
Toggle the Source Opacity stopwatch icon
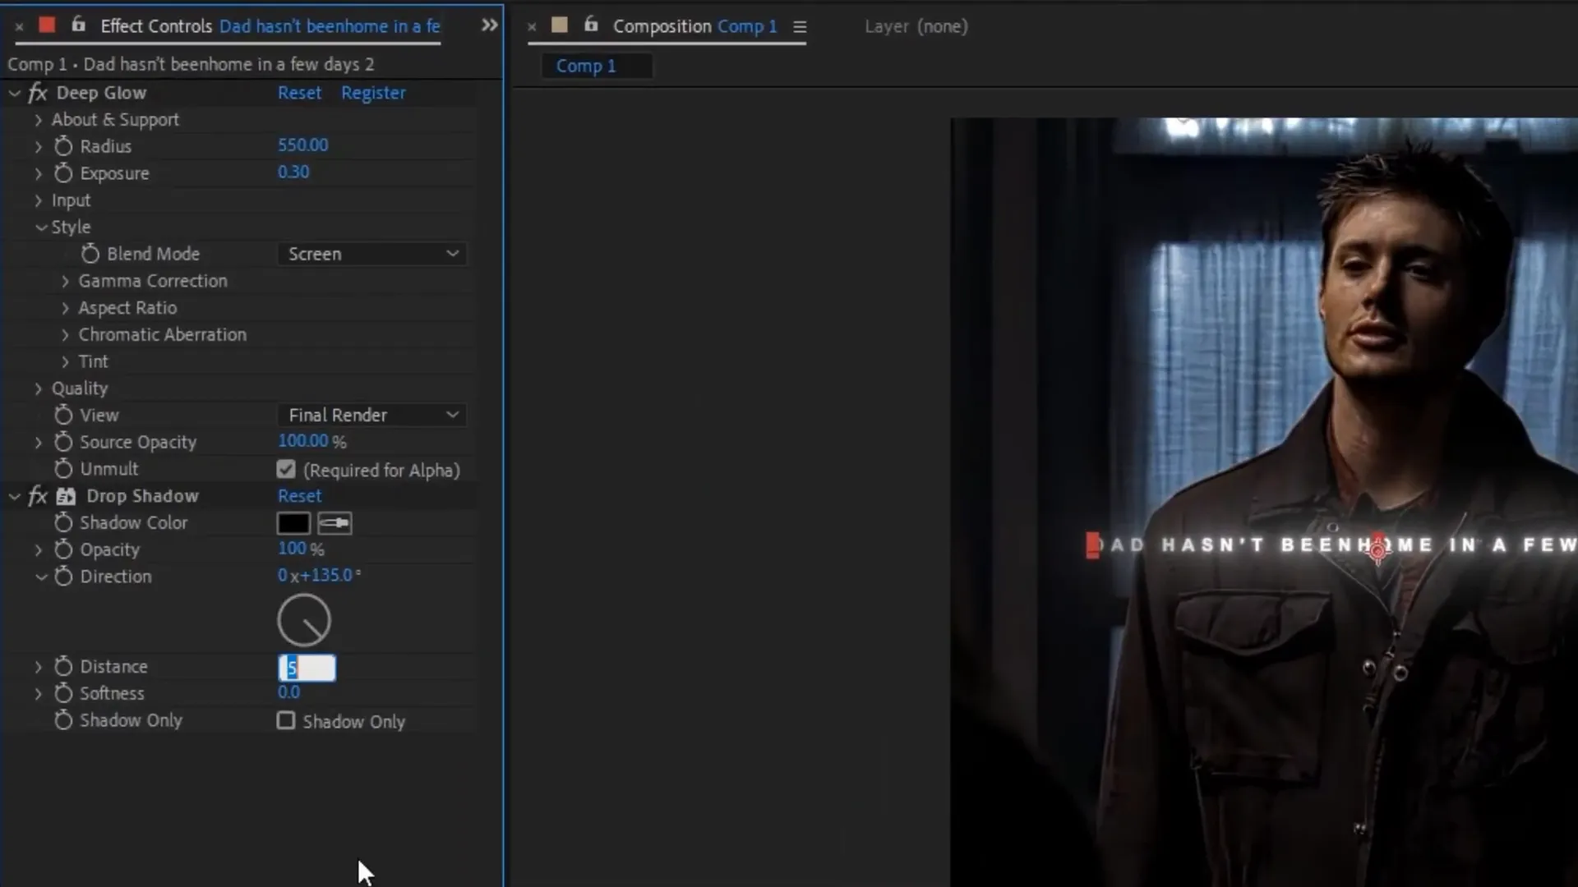pos(63,442)
